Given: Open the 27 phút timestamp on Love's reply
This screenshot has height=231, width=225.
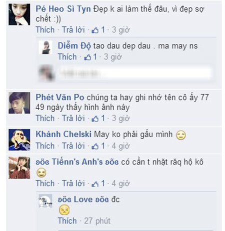Looking at the screenshot, I should click(x=97, y=221).
